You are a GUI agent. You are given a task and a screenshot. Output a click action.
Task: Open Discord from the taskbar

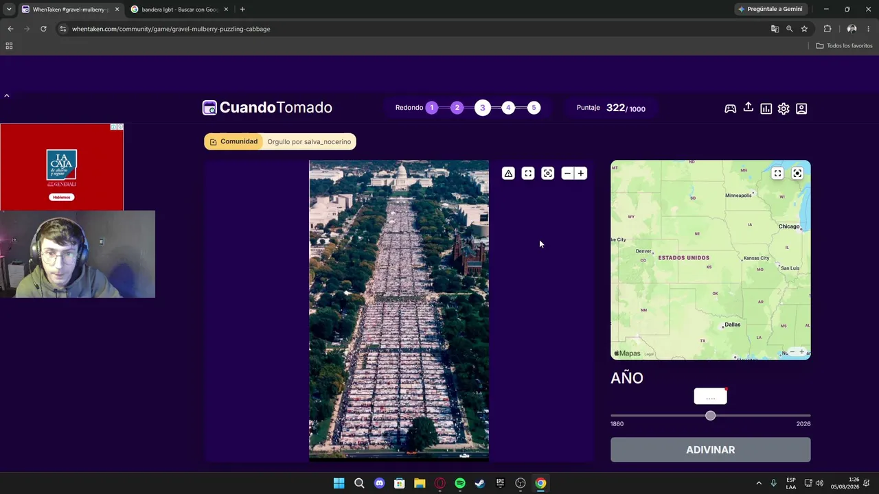pyautogui.click(x=379, y=483)
